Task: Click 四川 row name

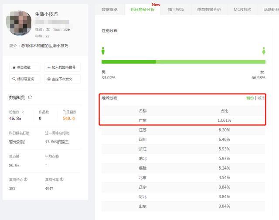Action: point(143,140)
